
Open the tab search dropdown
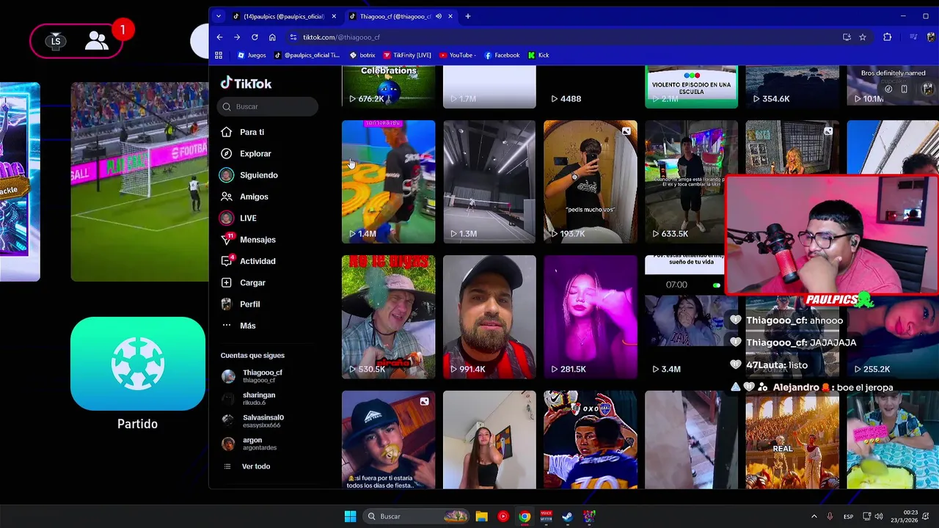coord(219,16)
